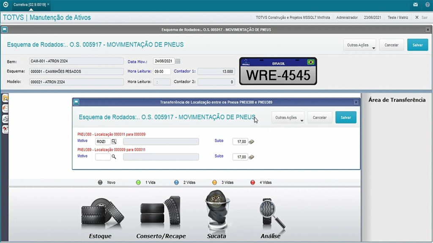Click the Contador 1 field showing 13.080
Image resolution: width=433 pixels, height=243 pixels.
pyautogui.click(x=216, y=71)
